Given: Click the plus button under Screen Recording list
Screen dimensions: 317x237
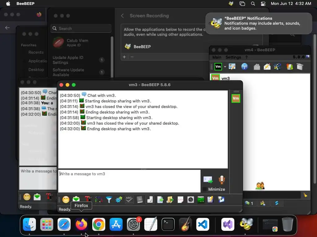Looking at the screenshot, I should [x=124, y=57].
